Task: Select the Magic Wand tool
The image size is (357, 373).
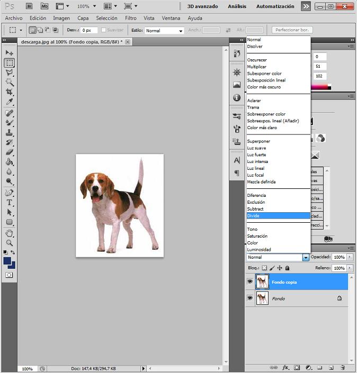Action: pos(10,83)
